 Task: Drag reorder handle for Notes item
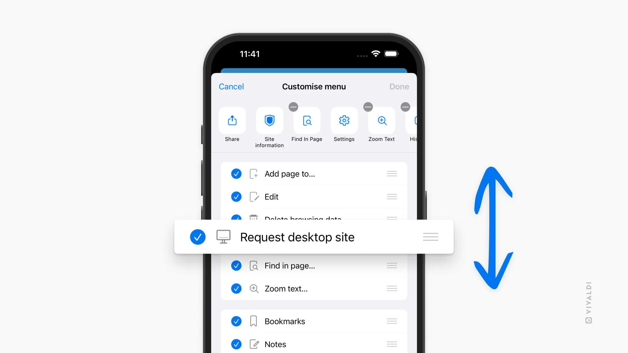(392, 344)
